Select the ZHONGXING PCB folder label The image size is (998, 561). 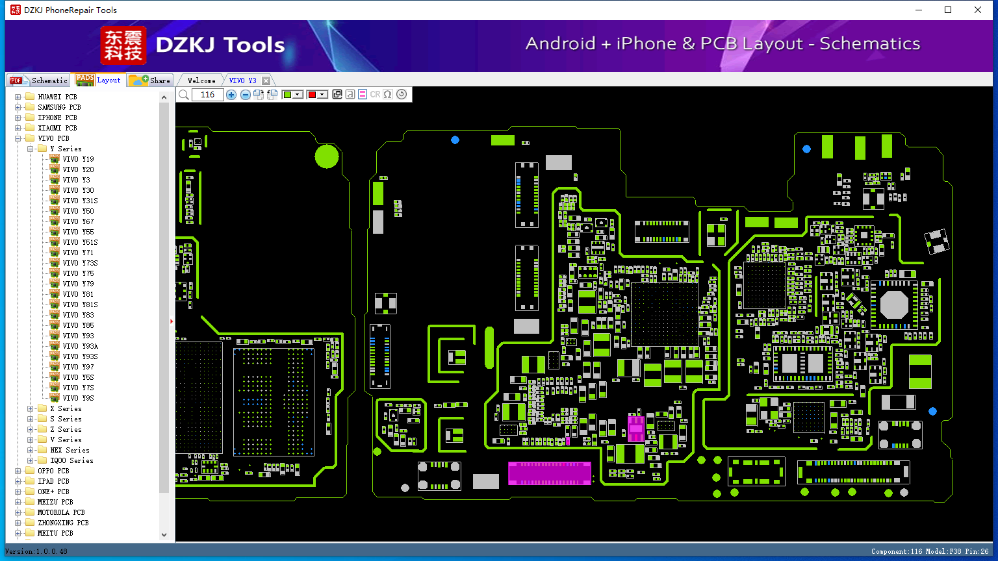pyautogui.click(x=63, y=523)
